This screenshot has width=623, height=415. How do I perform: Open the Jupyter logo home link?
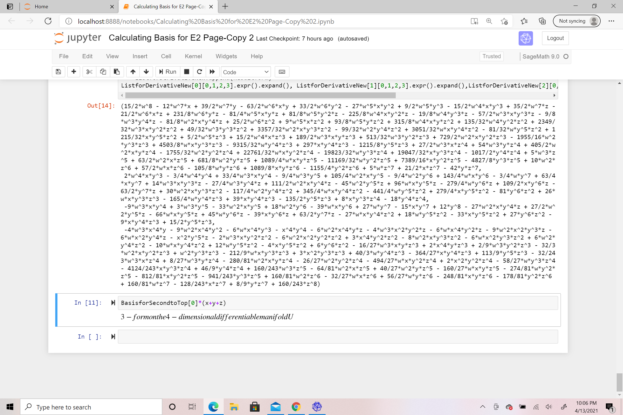click(x=77, y=38)
